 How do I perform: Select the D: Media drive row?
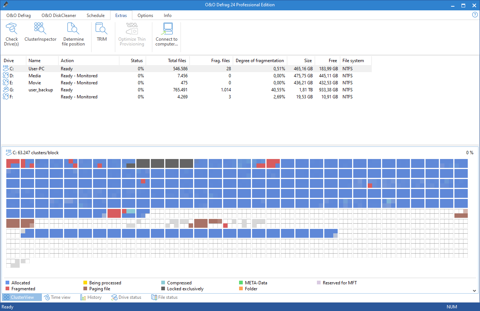coord(35,76)
